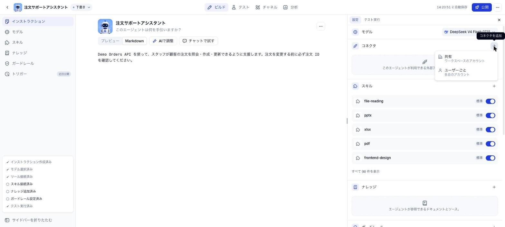Click the チャットで試す button
This screenshot has height=227, width=505.
coord(198,41)
